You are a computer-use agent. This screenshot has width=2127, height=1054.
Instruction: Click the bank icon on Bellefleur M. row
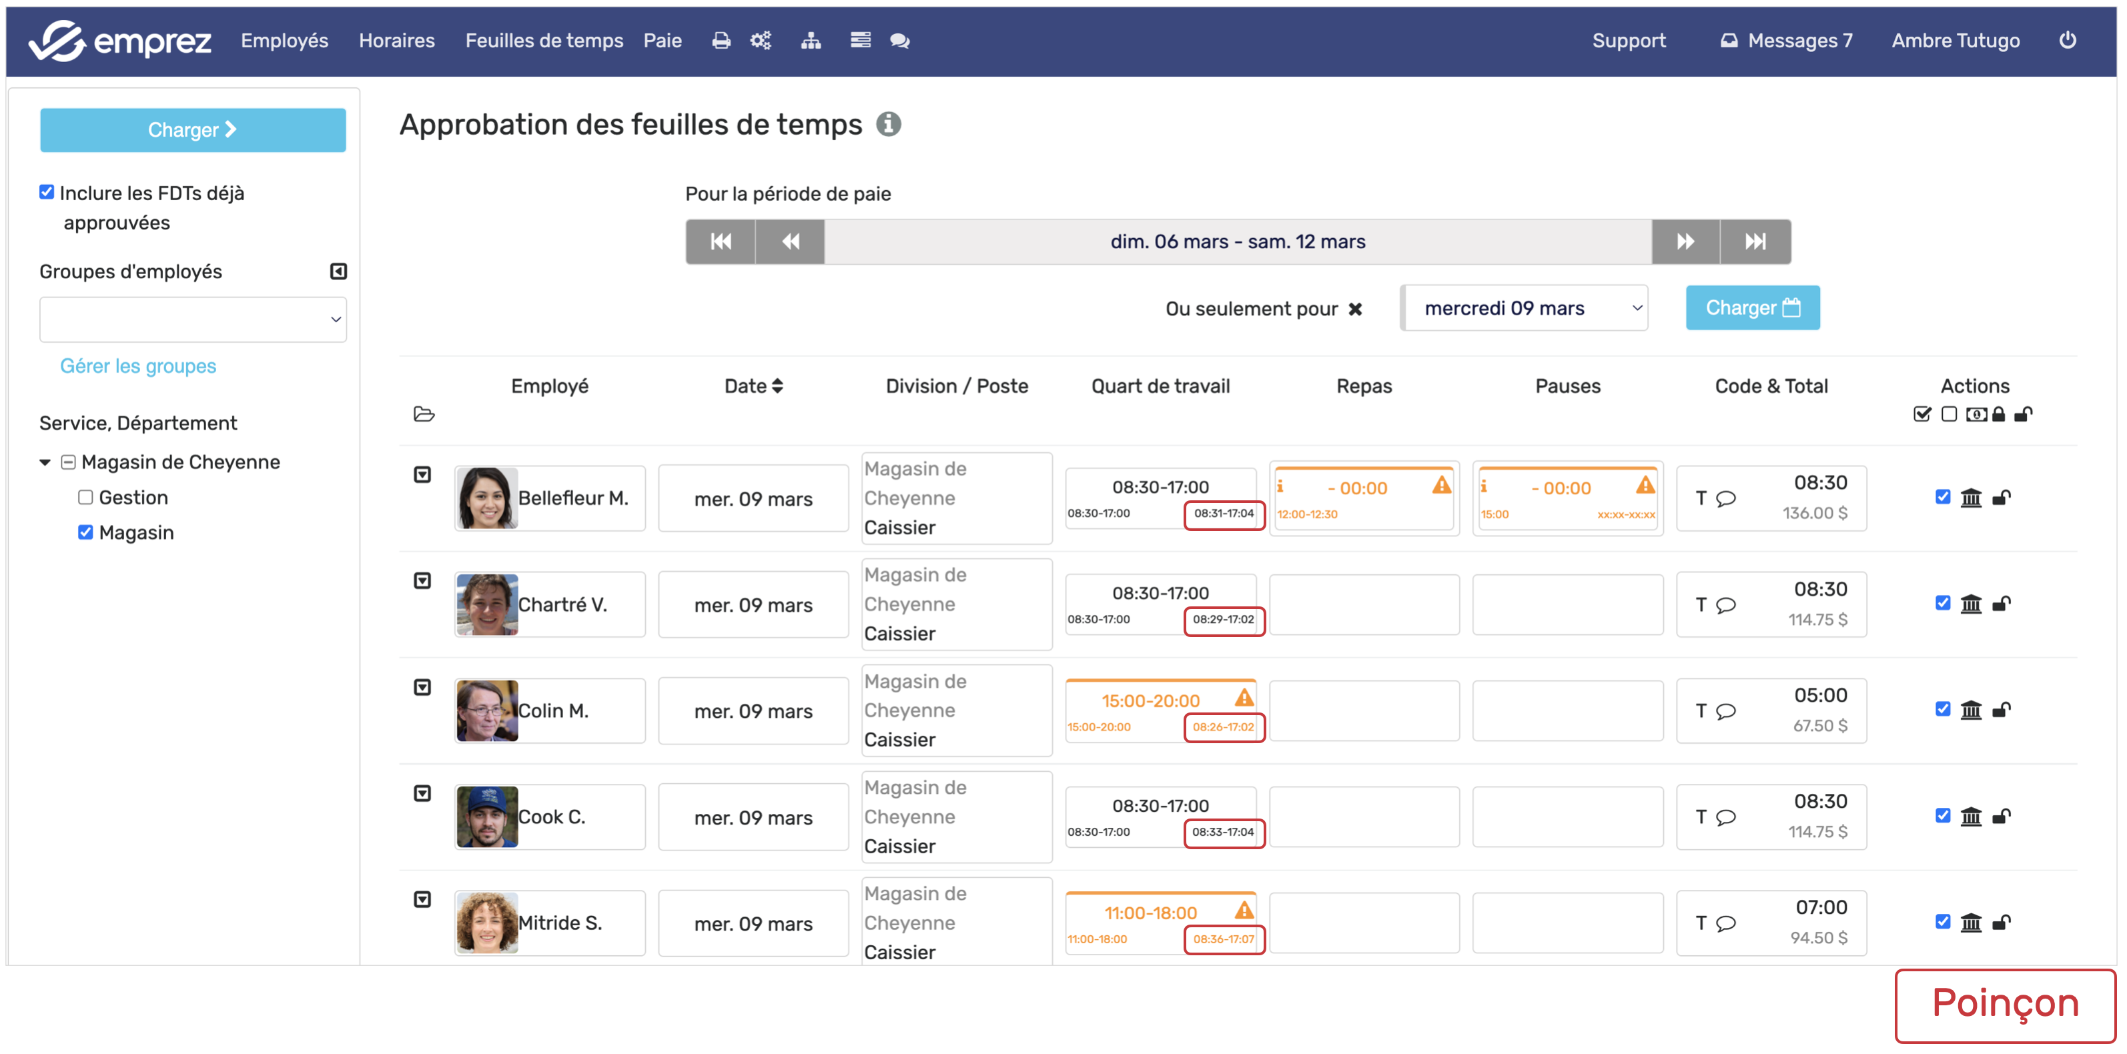tap(1971, 498)
